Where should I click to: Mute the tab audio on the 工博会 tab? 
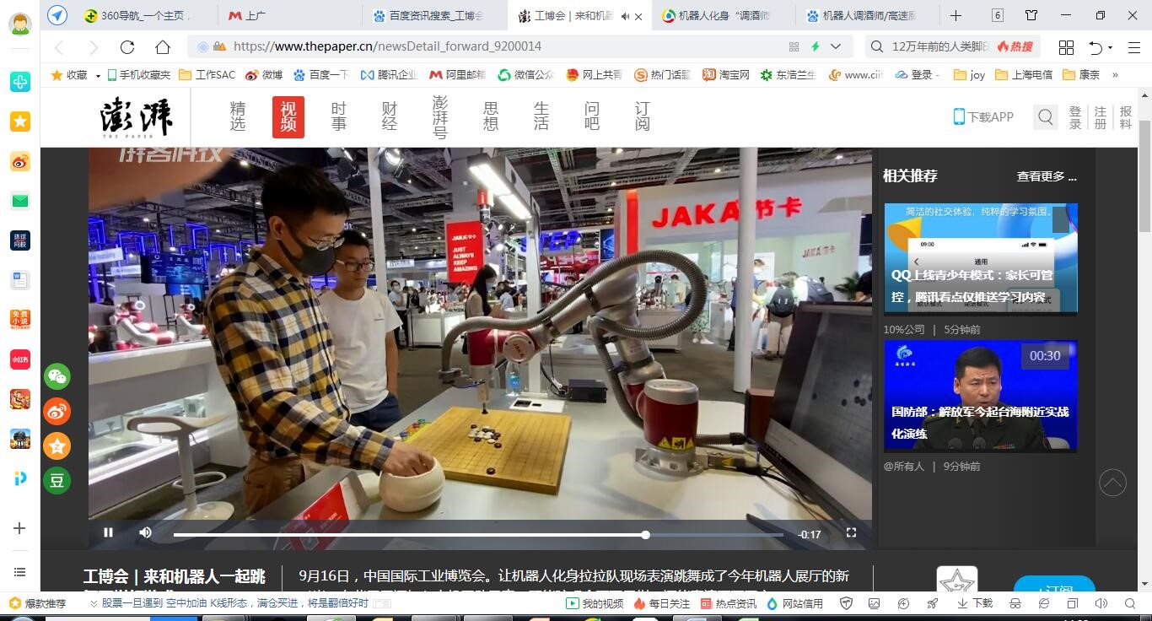pyautogui.click(x=625, y=16)
